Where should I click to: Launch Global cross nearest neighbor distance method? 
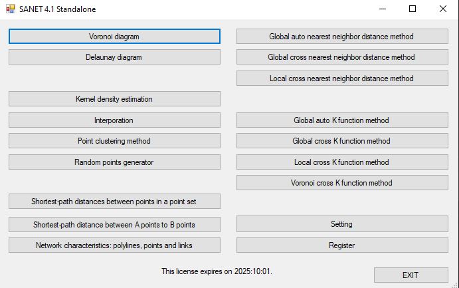click(x=342, y=57)
